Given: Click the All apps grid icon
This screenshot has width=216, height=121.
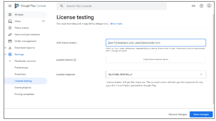Looking at the screenshot, I should (x=10, y=15).
